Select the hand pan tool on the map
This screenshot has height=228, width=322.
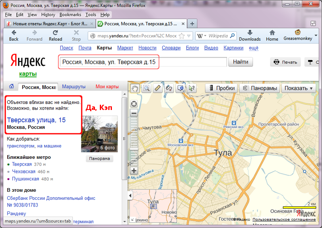click(x=135, y=88)
